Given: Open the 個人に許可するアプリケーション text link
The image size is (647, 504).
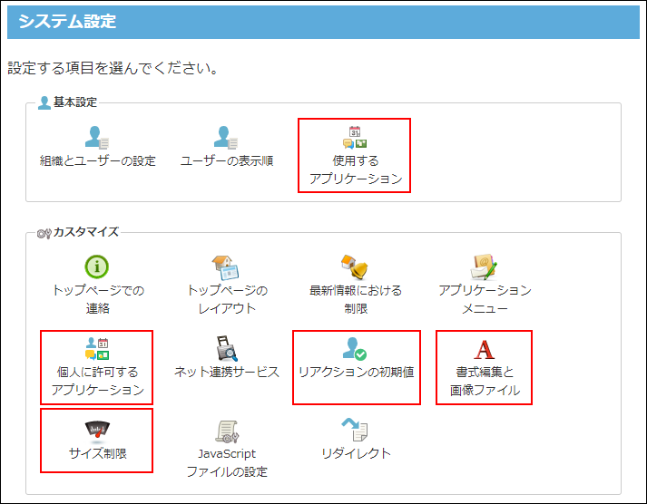Looking at the screenshot, I should click(x=98, y=381).
